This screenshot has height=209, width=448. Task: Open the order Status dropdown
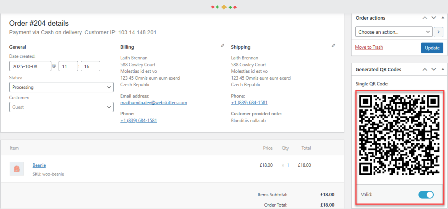61,87
